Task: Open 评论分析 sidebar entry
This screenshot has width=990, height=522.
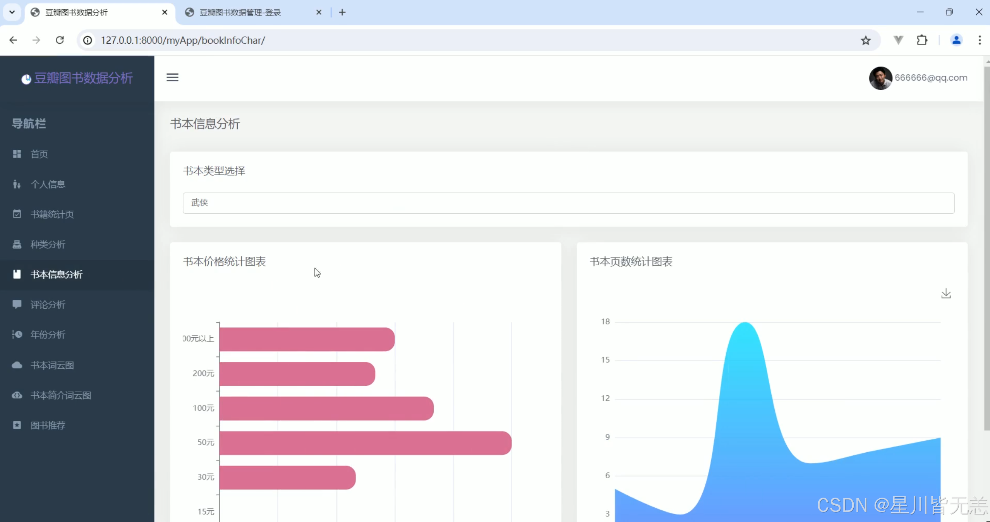Action: coord(48,304)
